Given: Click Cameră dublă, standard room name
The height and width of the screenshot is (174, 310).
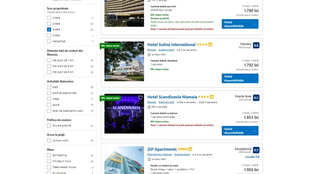Looking at the screenshot, I should click(164, 61).
